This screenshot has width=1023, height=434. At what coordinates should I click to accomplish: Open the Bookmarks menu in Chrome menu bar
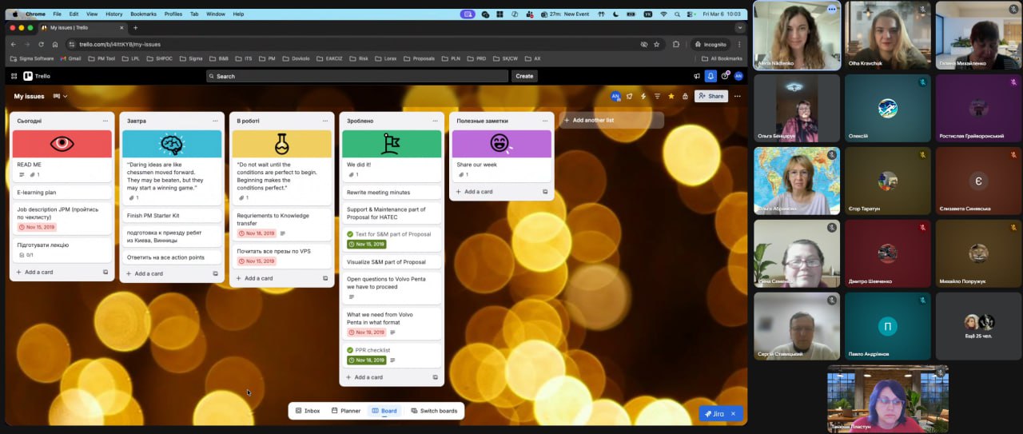tap(143, 14)
